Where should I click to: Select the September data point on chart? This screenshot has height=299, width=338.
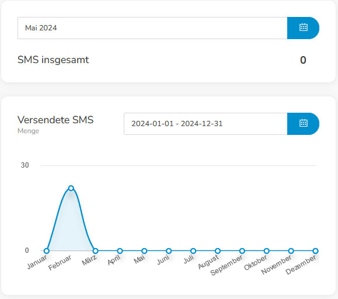pyautogui.click(x=242, y=251)
